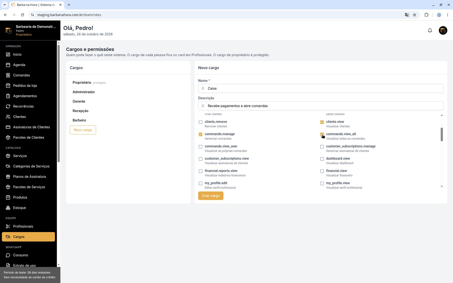Click the Descrição input field
Viewport: 453px width, 283px height.
[x=321, y=106]
